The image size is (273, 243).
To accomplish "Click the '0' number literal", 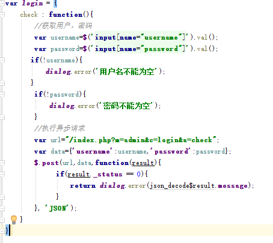I will coord(139,174).
